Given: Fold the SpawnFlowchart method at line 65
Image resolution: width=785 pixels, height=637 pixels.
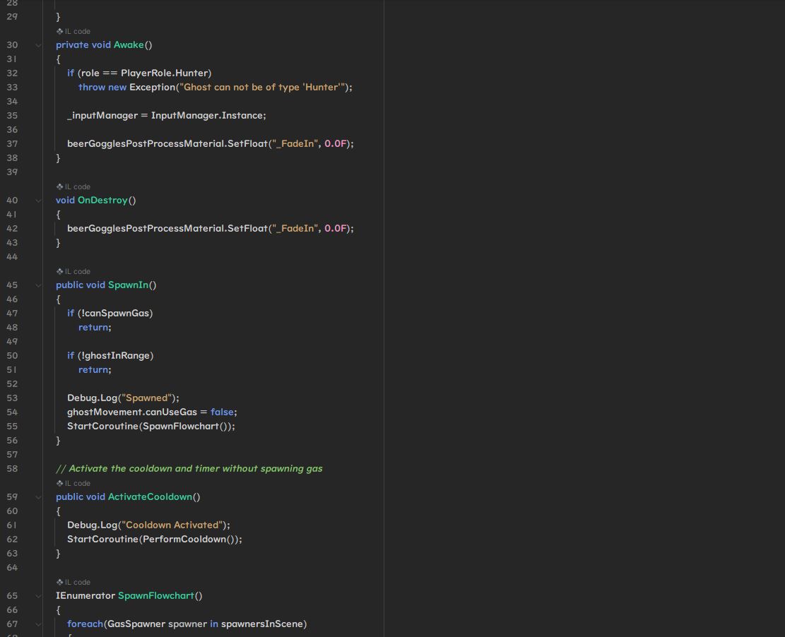Looking at the screenshot, I should click(38, 595).
